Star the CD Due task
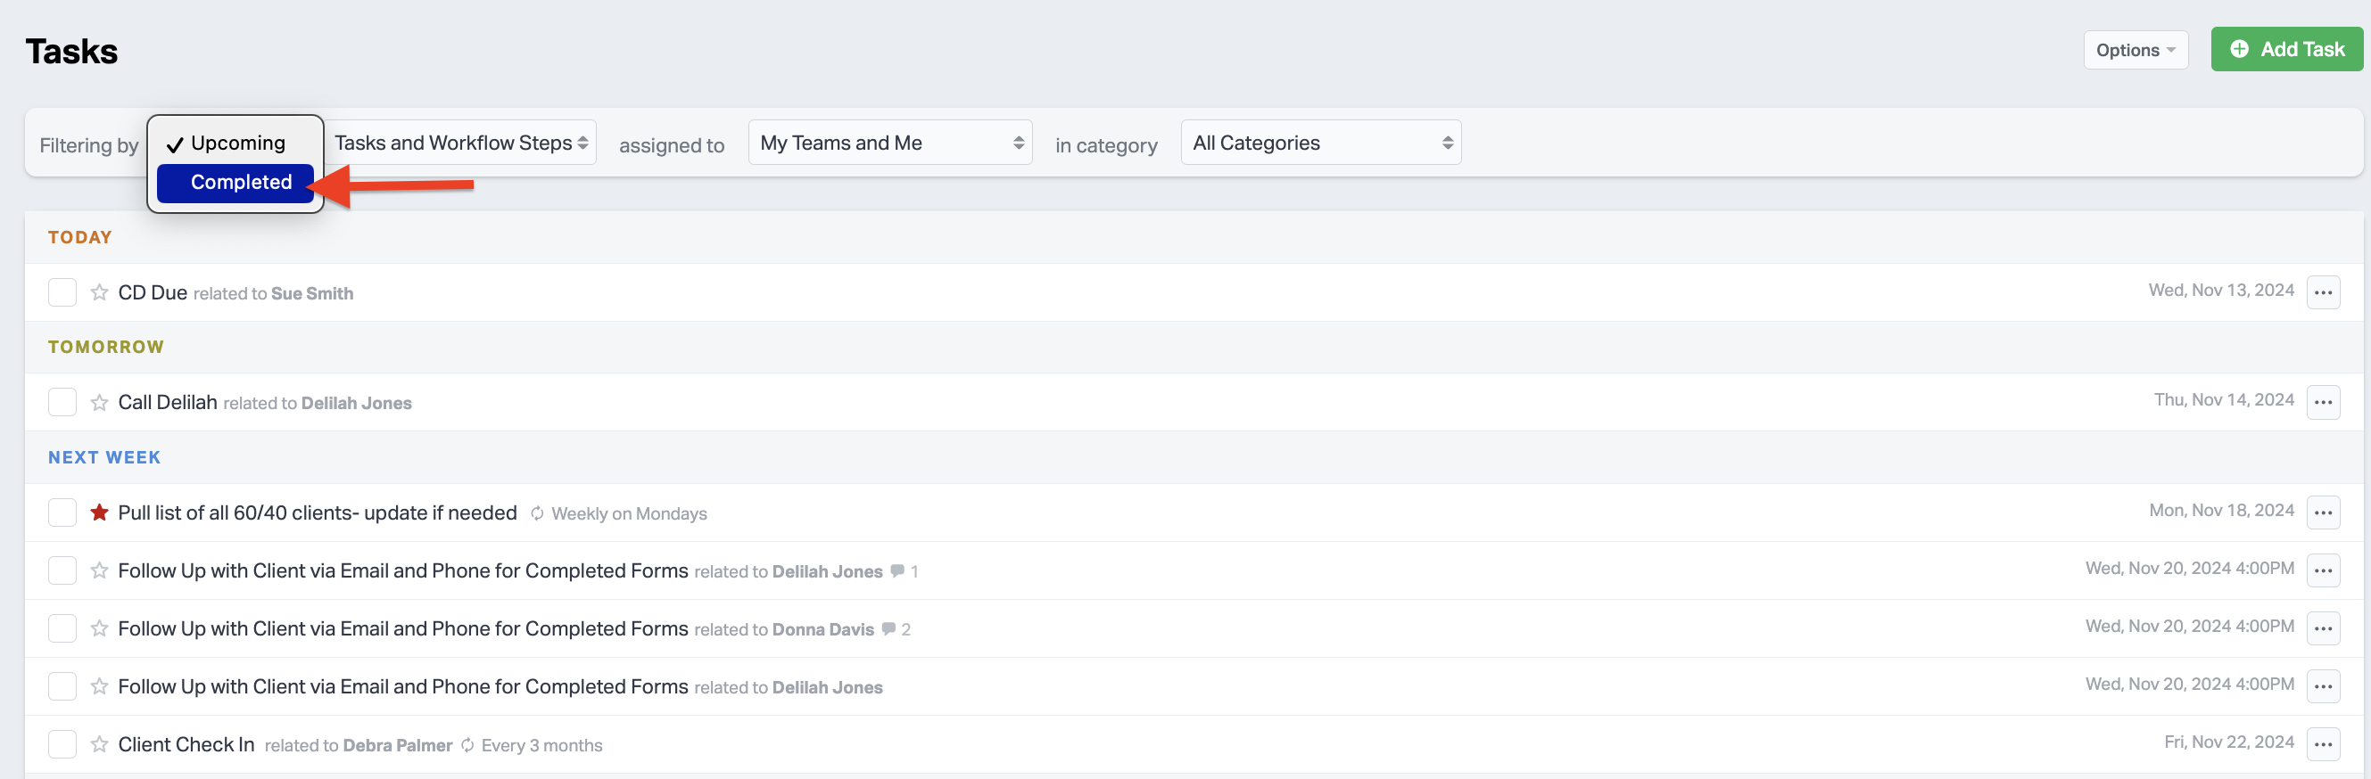Screen dimensions: 2371x779 click(99, 292)
